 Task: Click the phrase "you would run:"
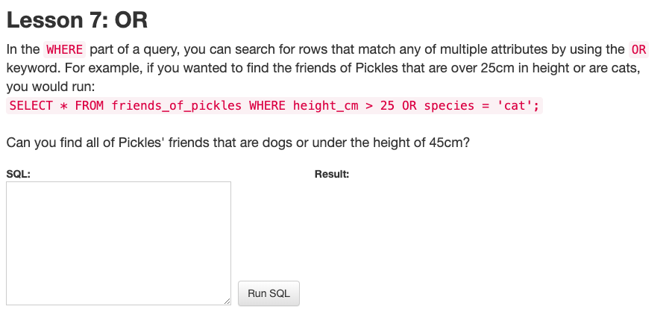(x=50, y=86)
